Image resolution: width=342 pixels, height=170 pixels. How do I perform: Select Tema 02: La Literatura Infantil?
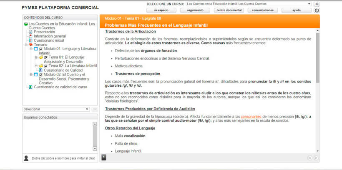[73, 66]
